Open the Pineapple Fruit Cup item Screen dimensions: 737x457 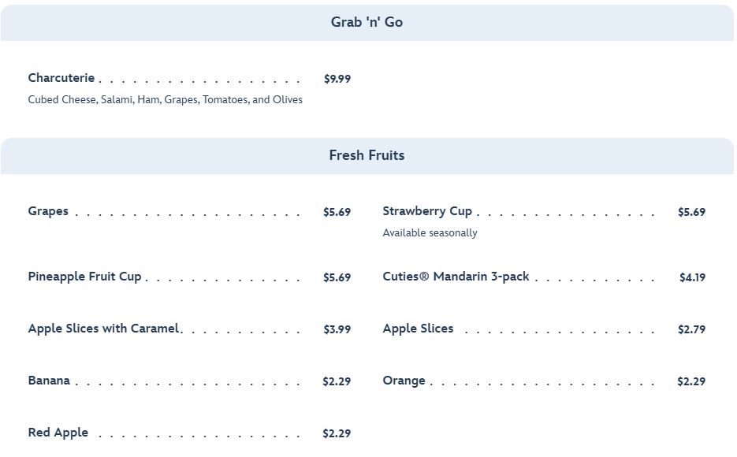pyautogui.click(x=84, y=277)
